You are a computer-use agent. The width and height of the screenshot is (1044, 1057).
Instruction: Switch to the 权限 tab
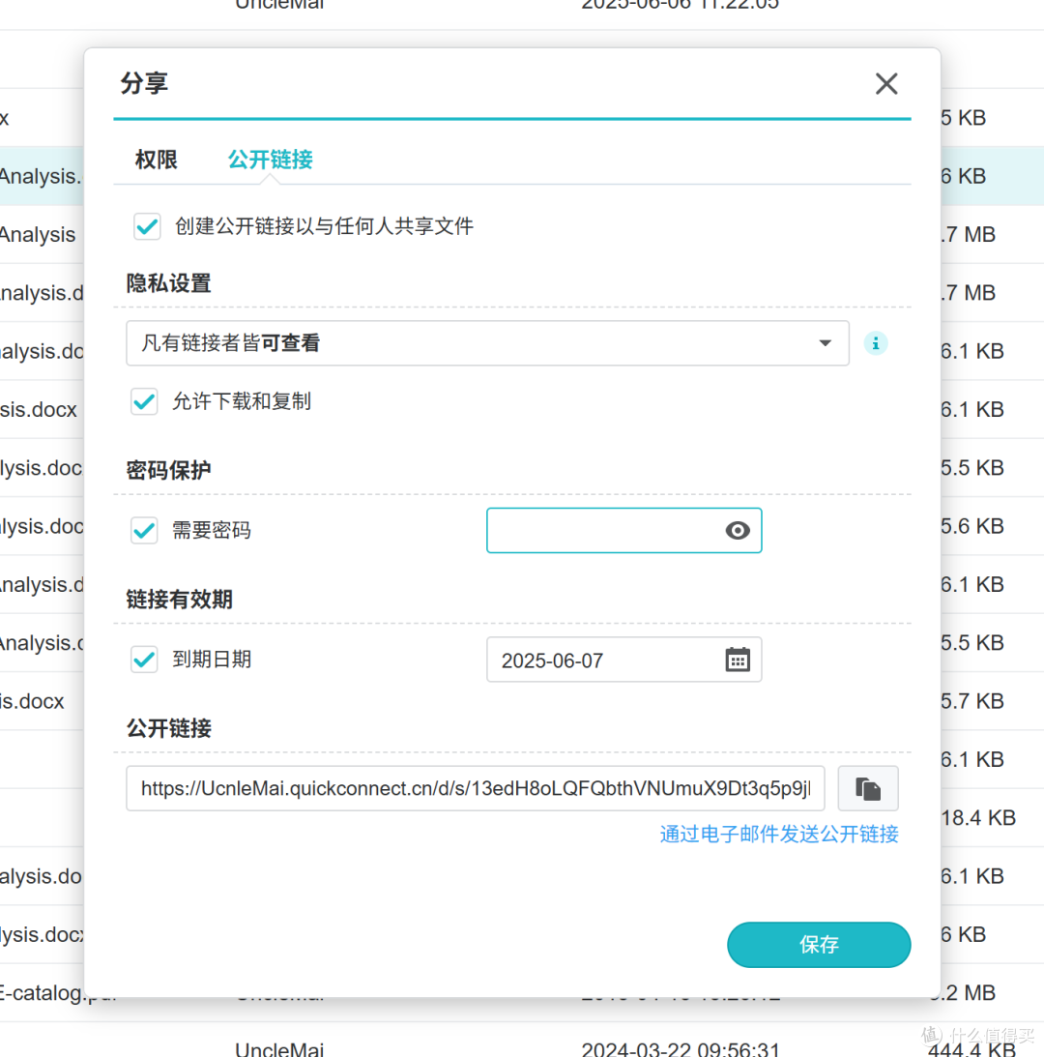coord(157,160)
